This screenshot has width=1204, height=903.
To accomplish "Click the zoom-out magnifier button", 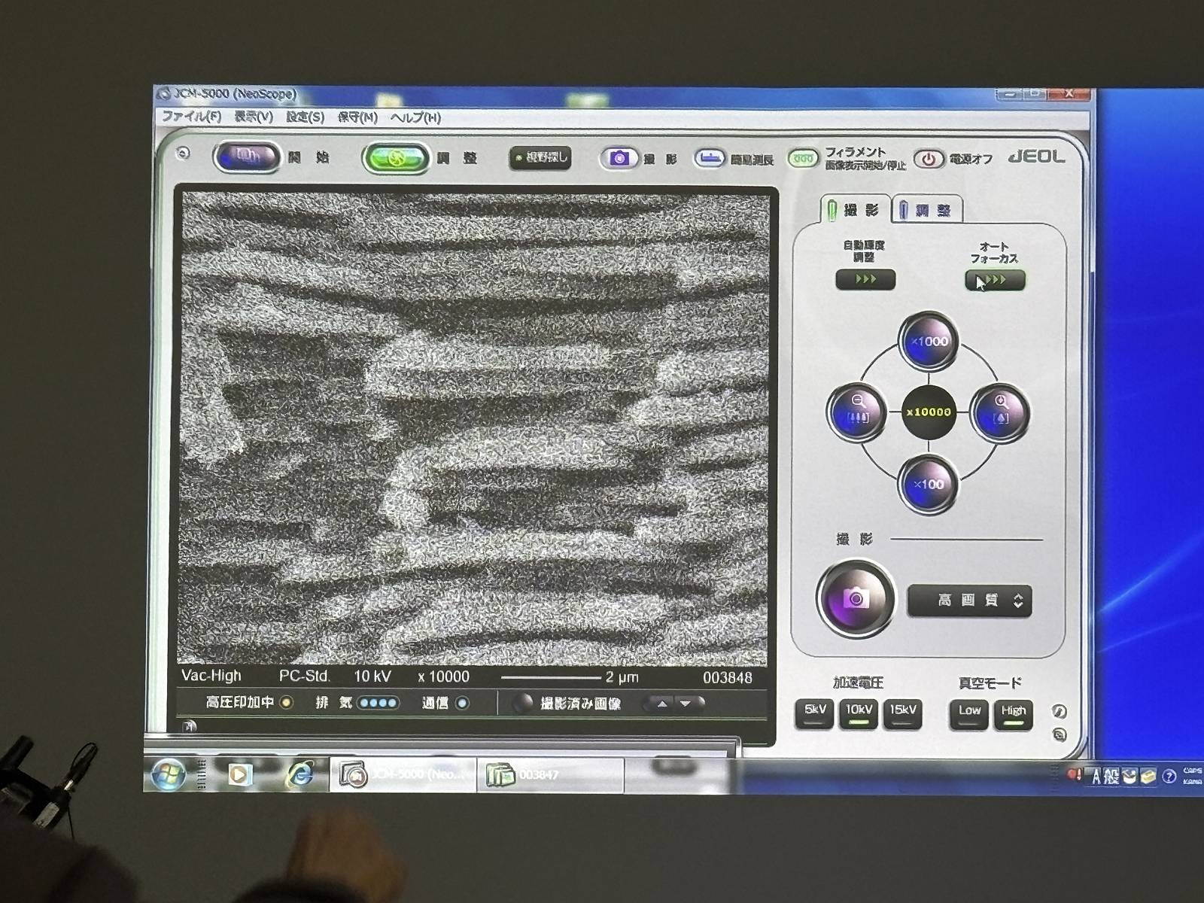I will (x=858, y=412).
